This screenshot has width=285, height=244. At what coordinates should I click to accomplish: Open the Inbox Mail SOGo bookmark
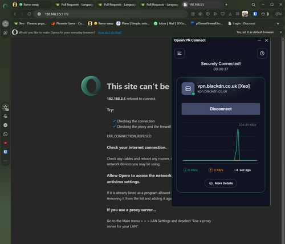[x=170, y=23]
